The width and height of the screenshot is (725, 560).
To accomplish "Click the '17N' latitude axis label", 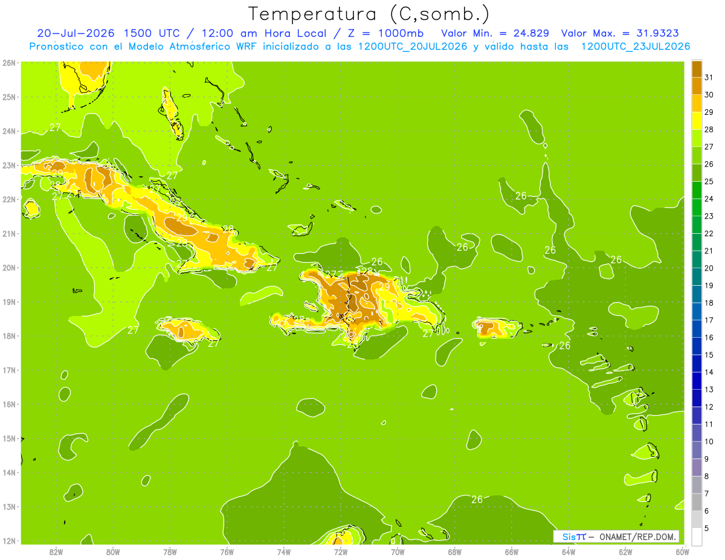I will [x=9, y=370].
